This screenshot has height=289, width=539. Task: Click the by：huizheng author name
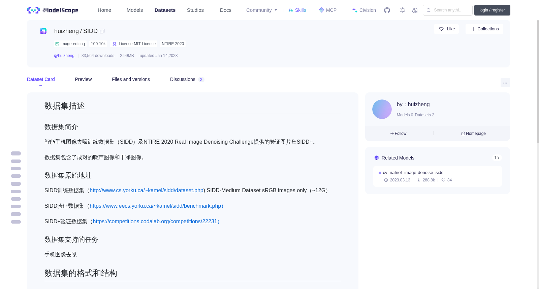tap(413, 105)
